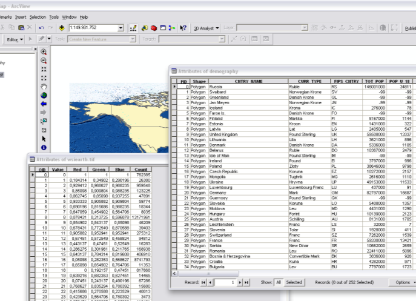Image resolution: width=416 pixels, height=301 pixels.
Task: Click the Delete X icon
Action: [x=30, y=27]
